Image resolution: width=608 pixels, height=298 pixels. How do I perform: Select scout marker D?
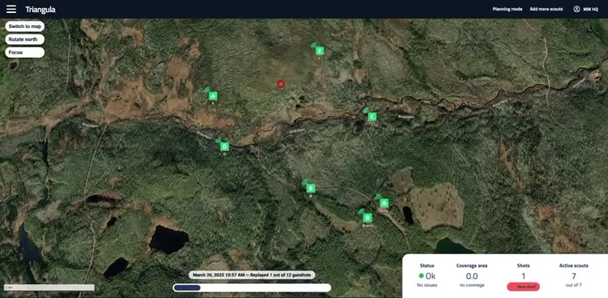click(224, 146)
